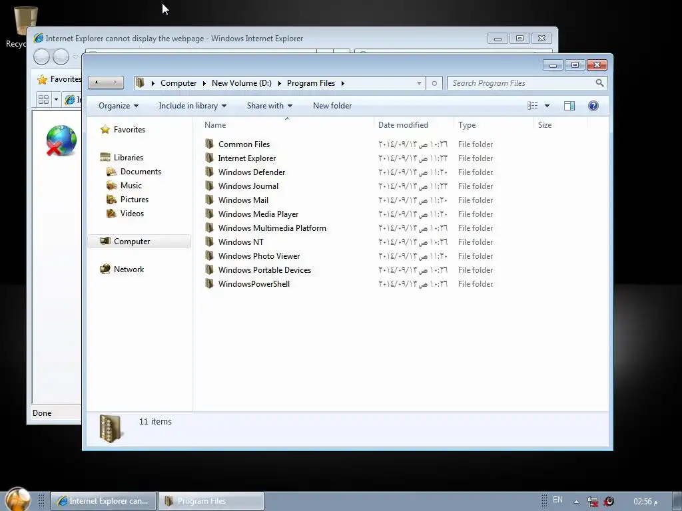This screenshot has height=511, width=682.
Task: Open the Common Files folder icon
Action: 209,144
